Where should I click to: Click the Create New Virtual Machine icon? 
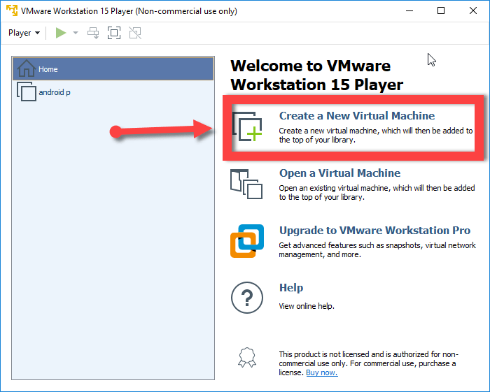point(246,126)
